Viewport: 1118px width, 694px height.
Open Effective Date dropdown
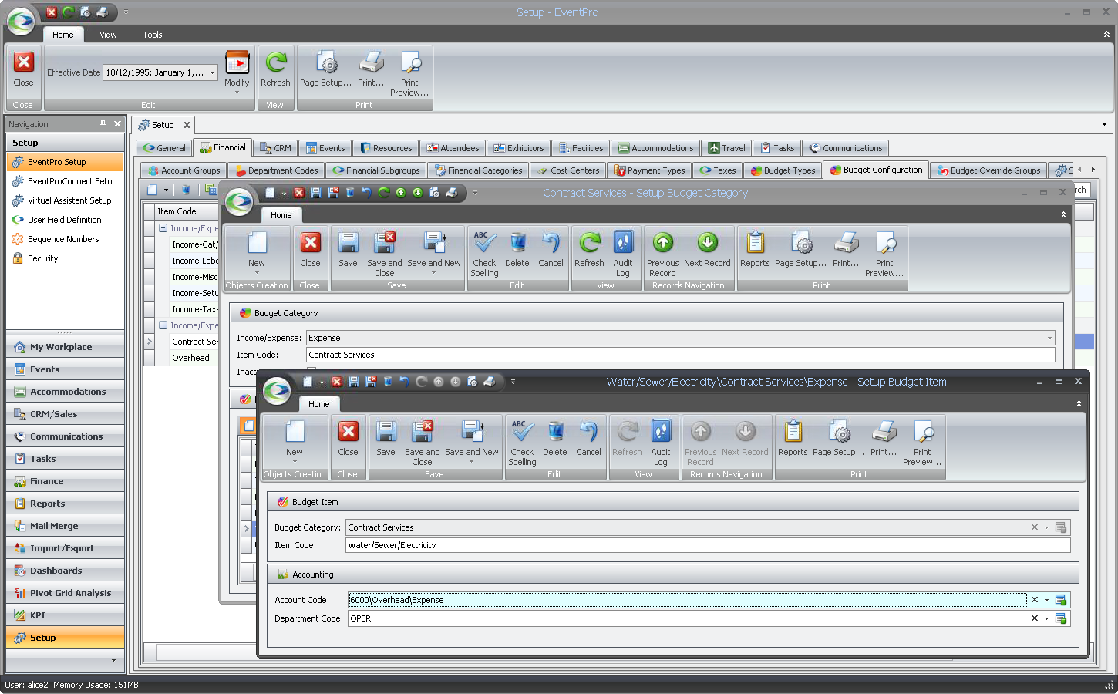pos(212,72)
